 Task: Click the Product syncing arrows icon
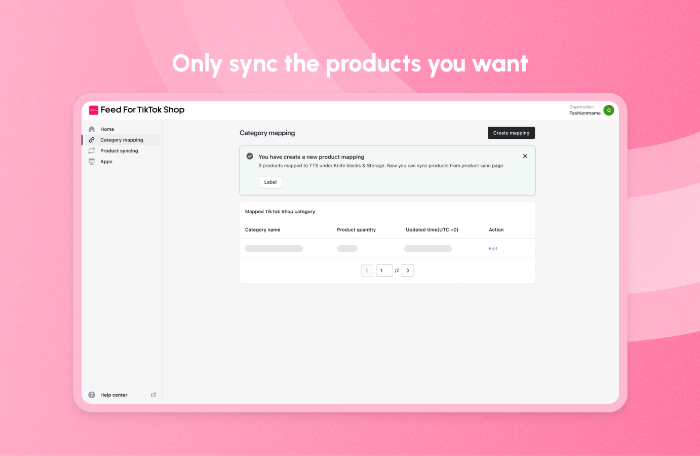click(x=92, y=151)
